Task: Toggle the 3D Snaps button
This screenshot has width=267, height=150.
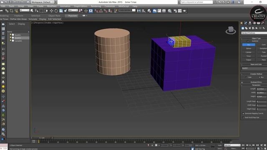Action: pos(96,11)
